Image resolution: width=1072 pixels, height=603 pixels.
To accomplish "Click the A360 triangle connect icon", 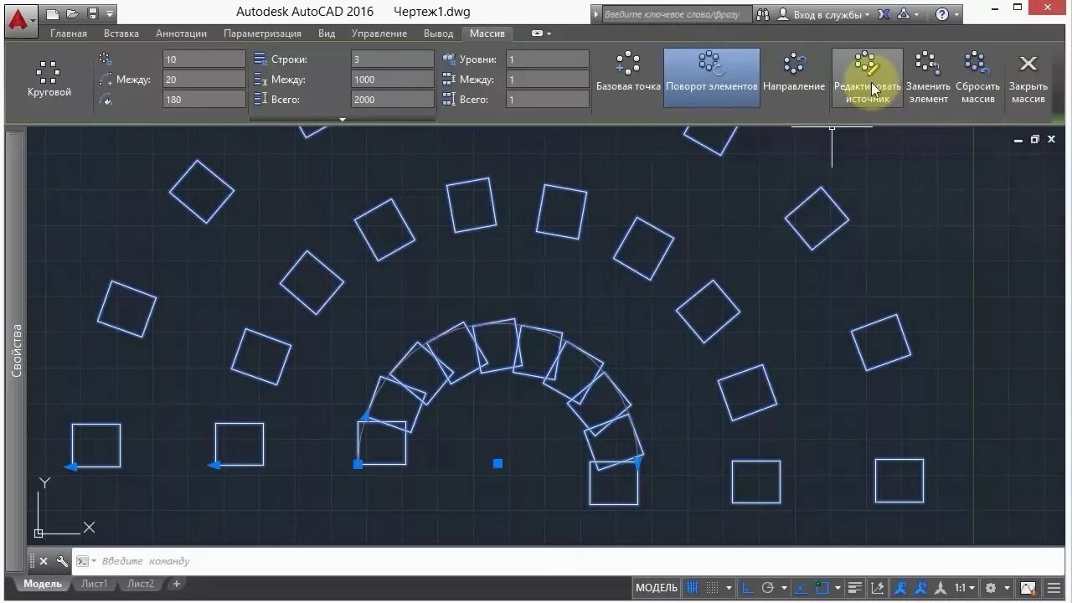I will point(904,14).
